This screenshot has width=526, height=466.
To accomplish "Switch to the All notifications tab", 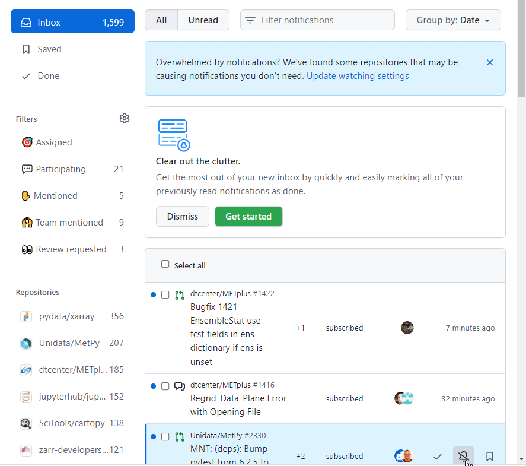I will (x=161, y=20).
